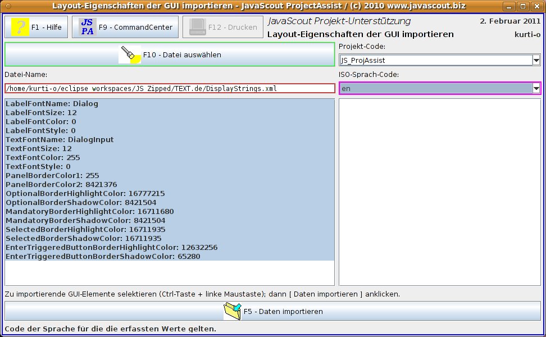Screen dimensions: 546x337
Task: Click the yellow question mark Help icon
Action: pyautogui.click(x=21, y=27)
